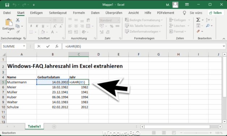
Task: Open the Format cells dropdown
Action: coord(178,31)
